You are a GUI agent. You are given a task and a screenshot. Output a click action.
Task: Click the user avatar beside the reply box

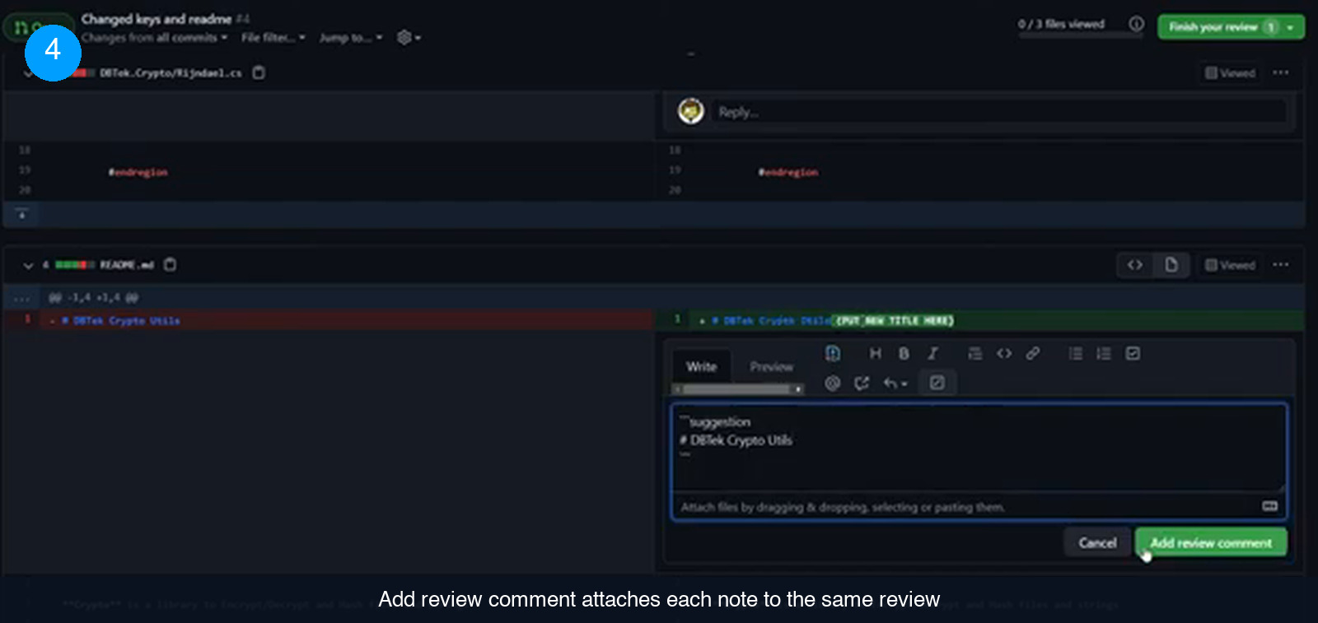coord(690,111)
